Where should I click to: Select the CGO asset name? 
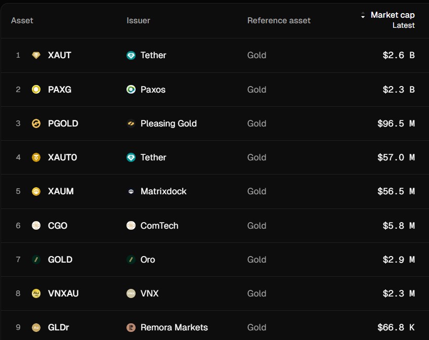(x=58, y=226)
